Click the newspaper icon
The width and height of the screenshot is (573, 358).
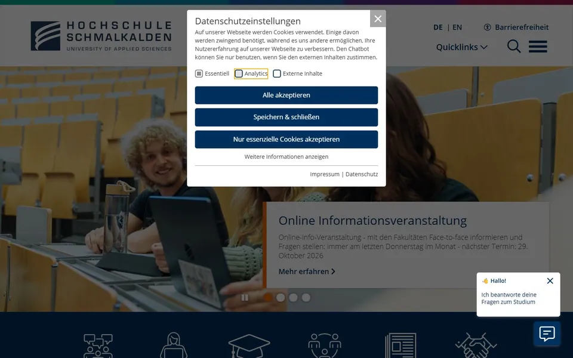tap(401, 345)
